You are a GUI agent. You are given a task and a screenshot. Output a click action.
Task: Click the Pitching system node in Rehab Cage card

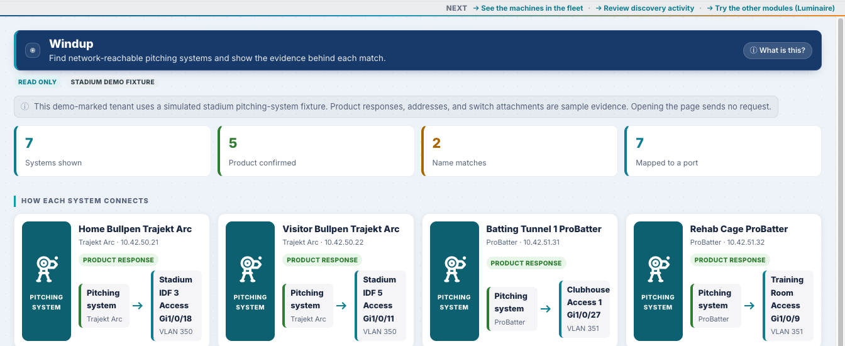tap(715, 306)
